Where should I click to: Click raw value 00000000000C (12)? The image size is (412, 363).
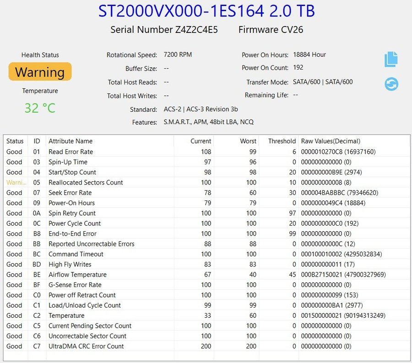[328, 244]
